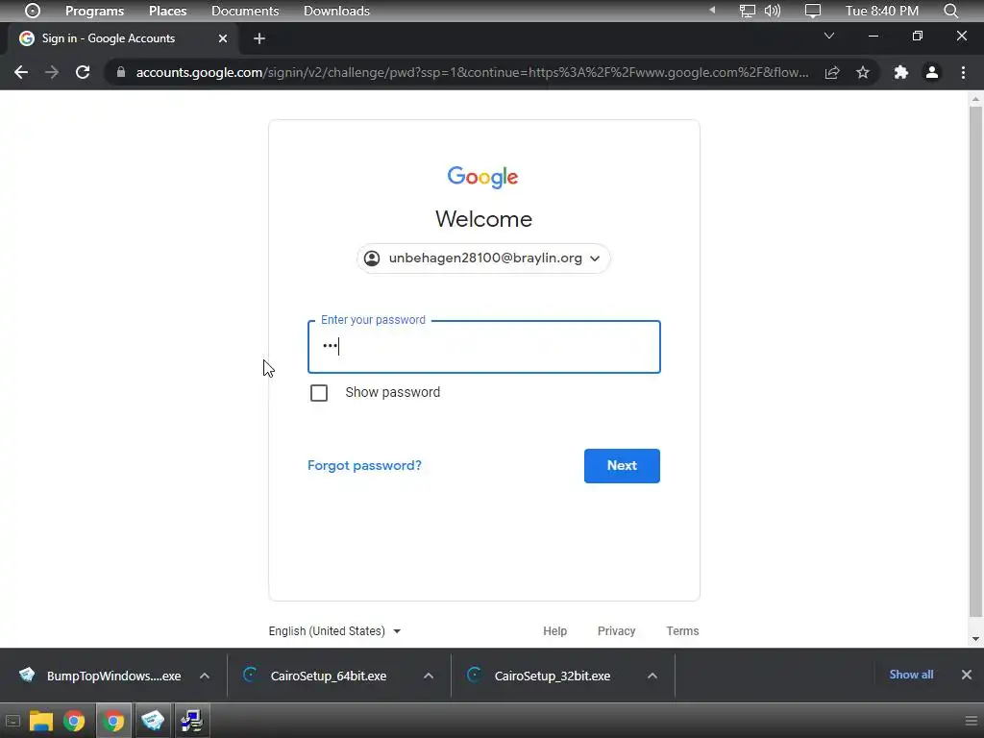Click the vertical scrollbar thumb

tap(976, 361)
